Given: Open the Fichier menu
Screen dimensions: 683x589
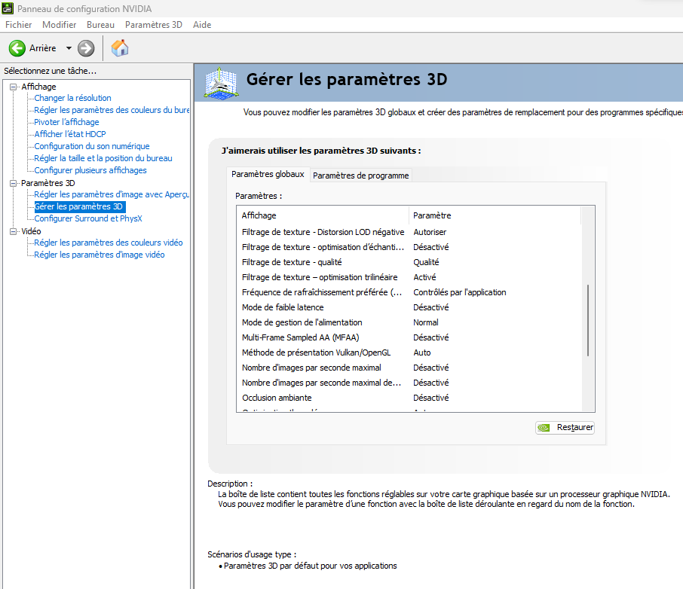Looking at the screenshot, I should tap(19, 25).
